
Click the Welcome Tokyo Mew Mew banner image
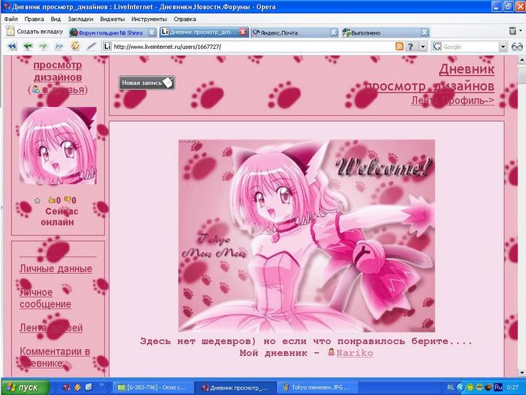[307, 235]
